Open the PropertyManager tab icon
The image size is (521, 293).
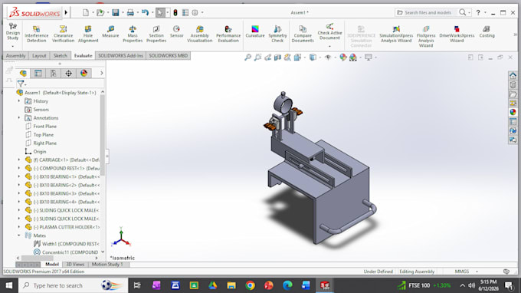tap(38, 73)
